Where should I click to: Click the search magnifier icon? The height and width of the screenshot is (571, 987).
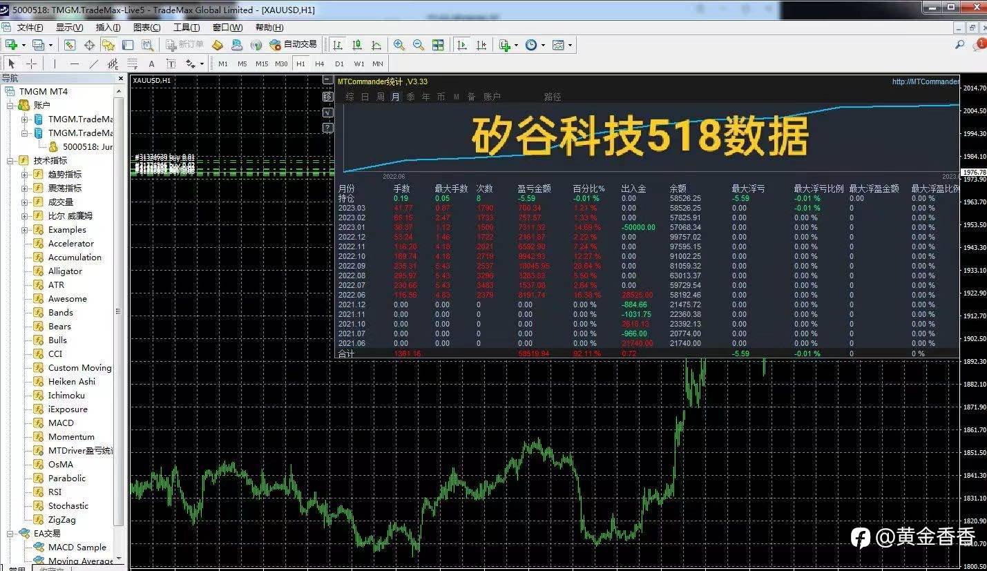point(959,45)
